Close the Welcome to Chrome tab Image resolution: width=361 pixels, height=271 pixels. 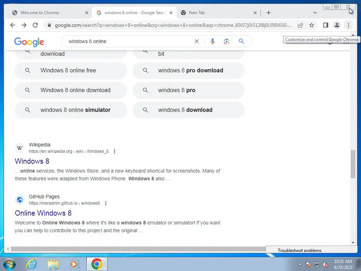87,13
